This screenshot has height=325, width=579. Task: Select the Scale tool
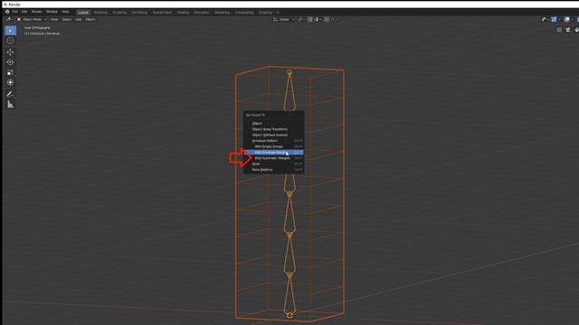(x=10, y=72)
